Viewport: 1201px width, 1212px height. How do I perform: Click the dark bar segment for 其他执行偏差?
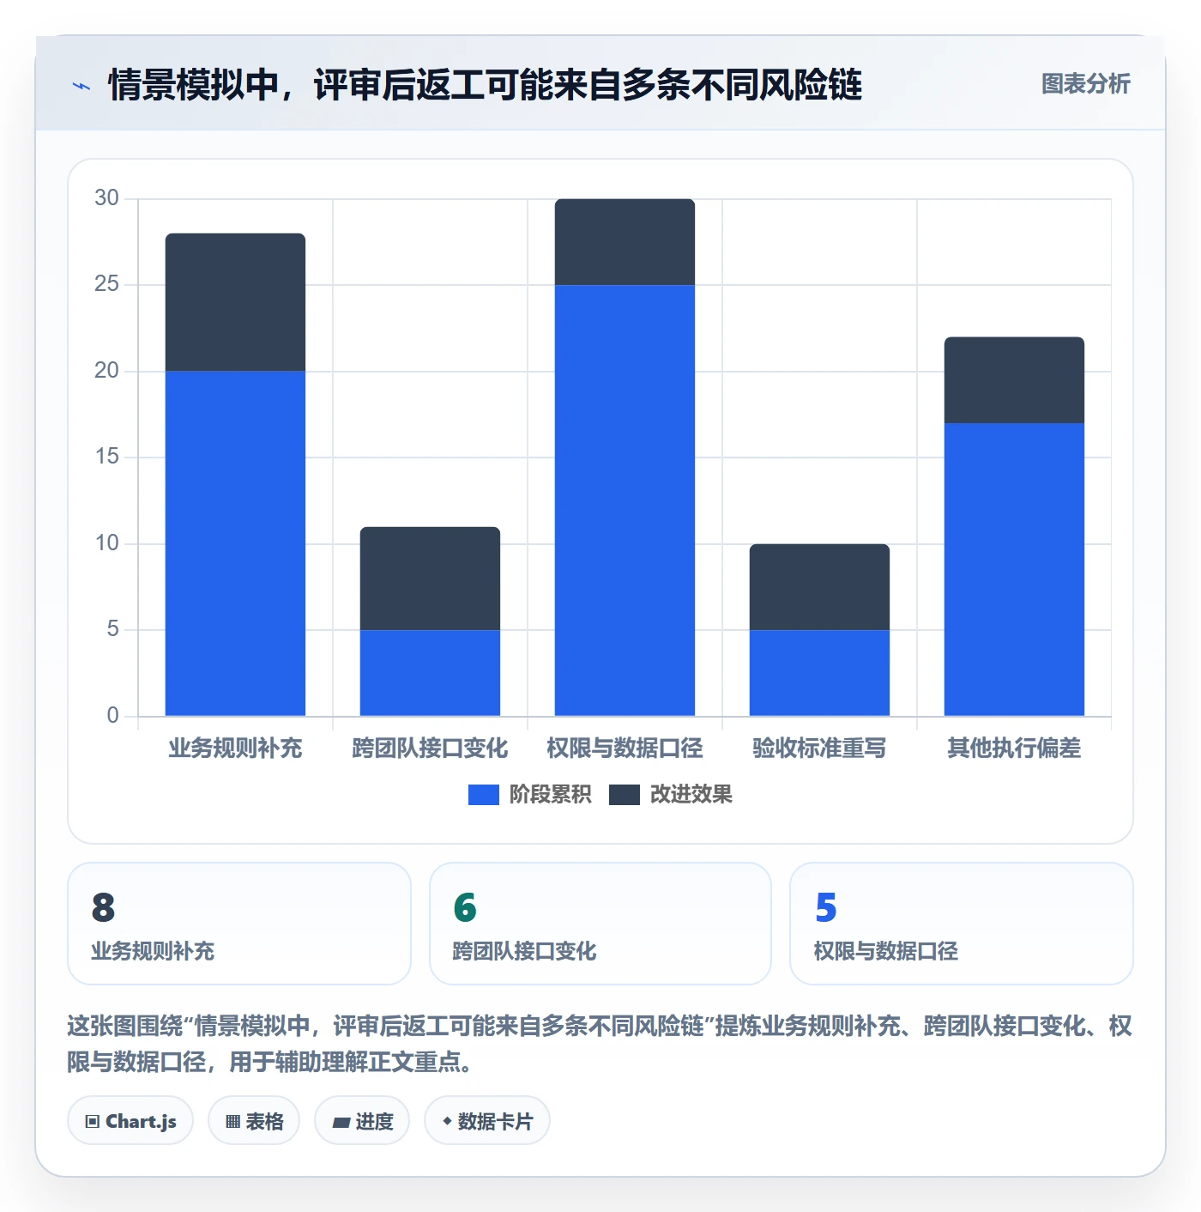click(x=1014, y=380)
